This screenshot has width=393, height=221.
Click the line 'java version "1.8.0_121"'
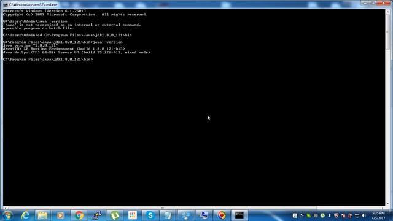(x=31, y=45)
